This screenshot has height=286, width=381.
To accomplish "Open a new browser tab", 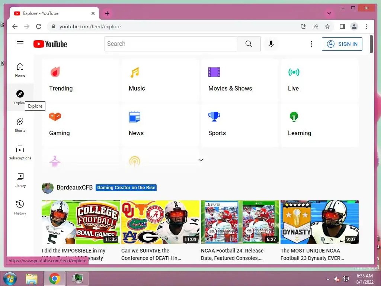I will pyautogui.click(x=107, y=13).
